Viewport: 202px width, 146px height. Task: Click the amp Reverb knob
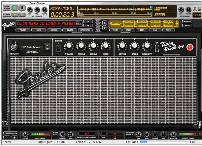pyautogui.click(x=122, y=46)
